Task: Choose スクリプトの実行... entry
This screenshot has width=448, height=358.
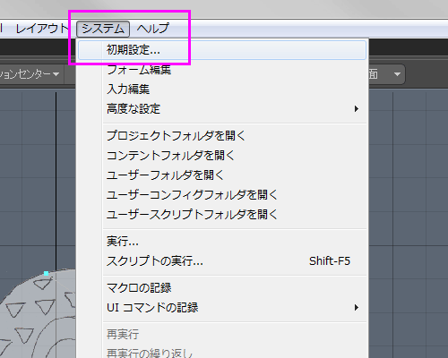Action: pos(222,261)
